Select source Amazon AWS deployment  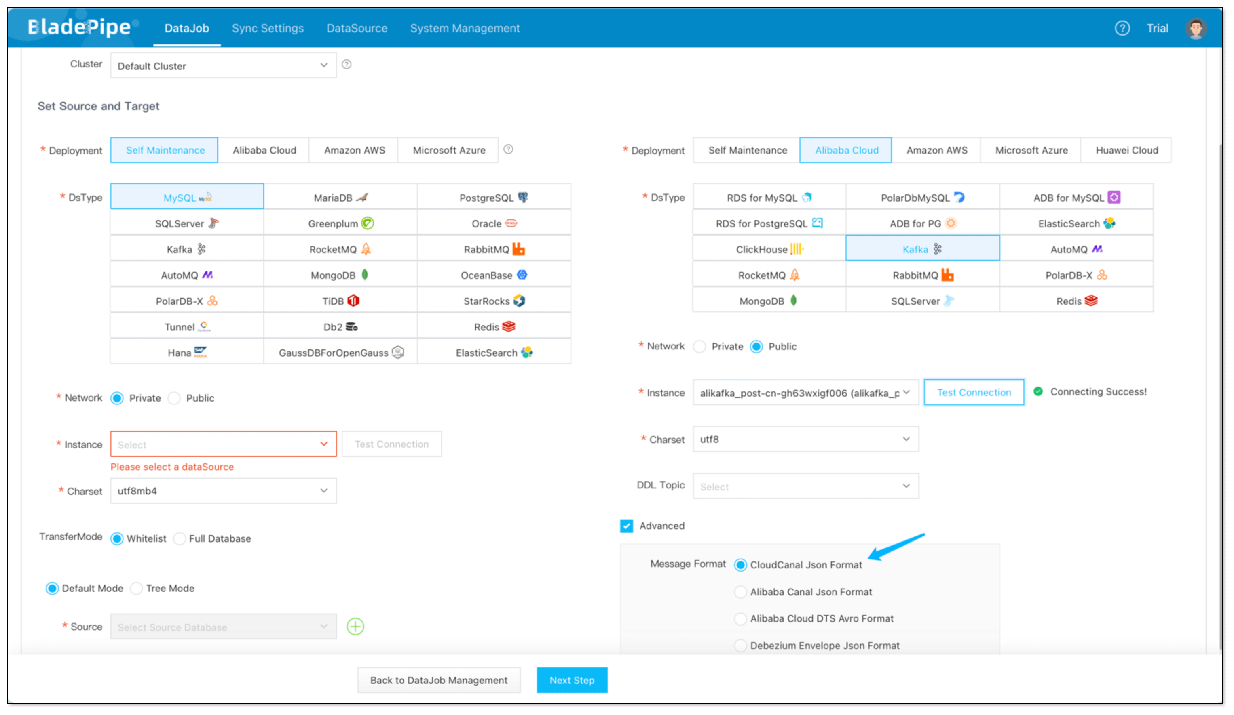[354, 150]
